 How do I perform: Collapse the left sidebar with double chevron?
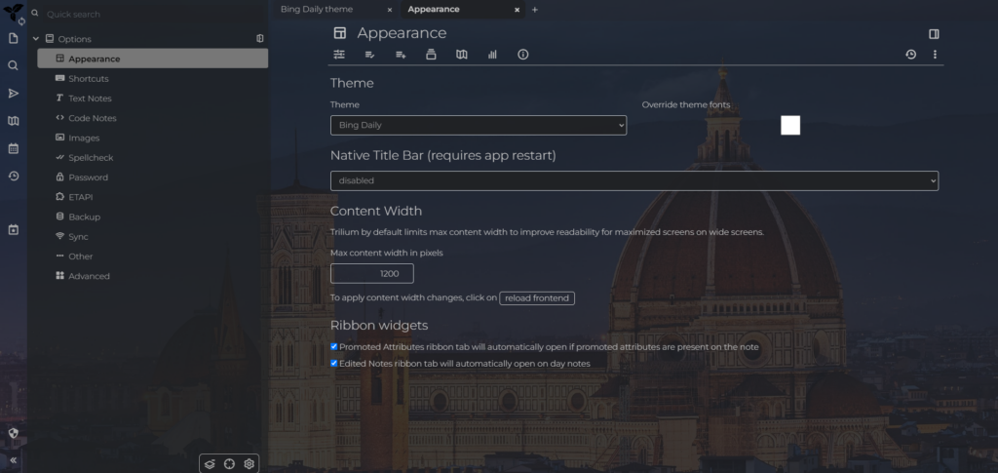click(13, 460)
